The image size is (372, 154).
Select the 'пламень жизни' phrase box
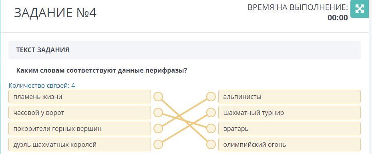[x=80, y=97]
